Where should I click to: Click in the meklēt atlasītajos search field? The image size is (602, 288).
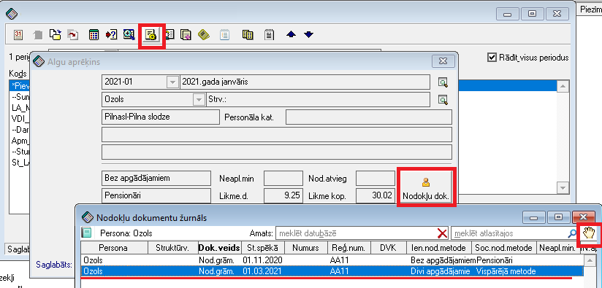coord(509,233)
